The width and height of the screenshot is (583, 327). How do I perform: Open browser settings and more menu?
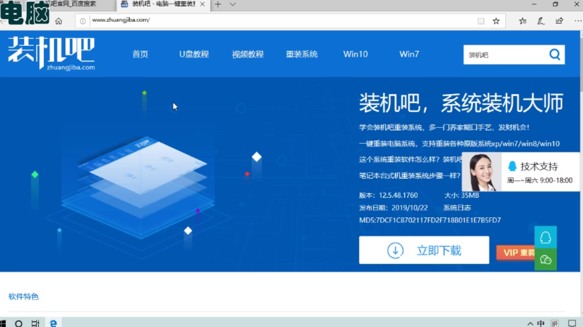pyautogui.click(x=578, y=21)
